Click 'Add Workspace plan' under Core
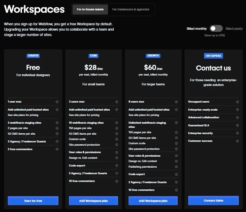Viewport: 246px width, 212px height. point(93,201)
